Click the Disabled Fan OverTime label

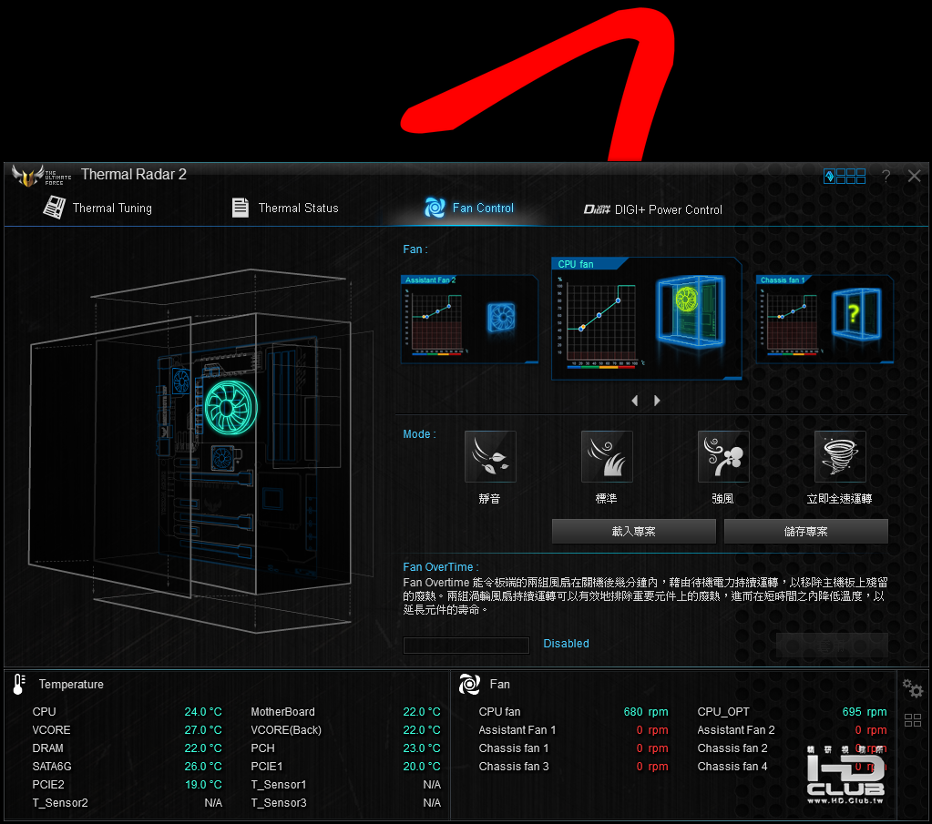point(566,644)
